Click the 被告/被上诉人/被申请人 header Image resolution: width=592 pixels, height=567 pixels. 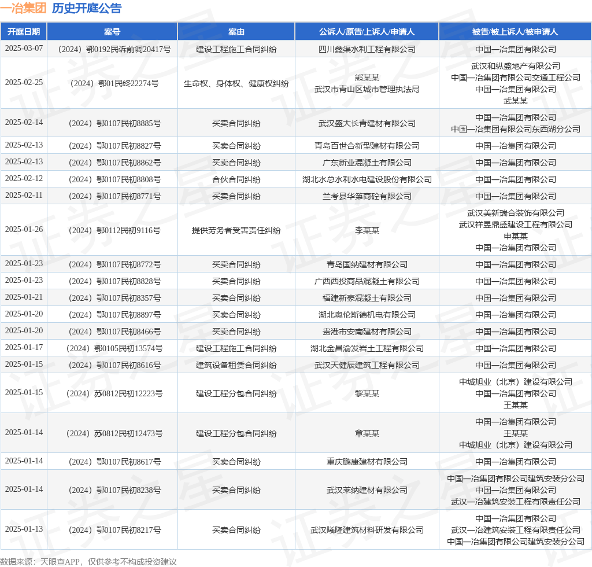[x=515, y=32]
